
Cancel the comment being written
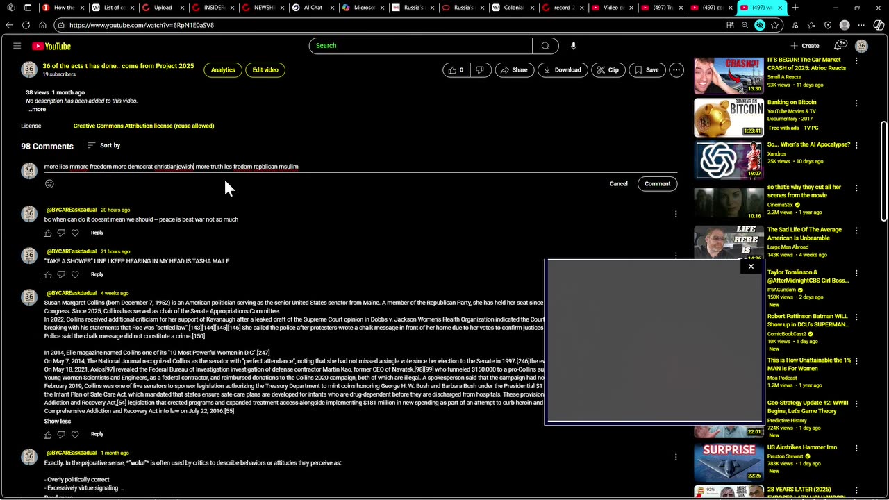tap(618, 184)
